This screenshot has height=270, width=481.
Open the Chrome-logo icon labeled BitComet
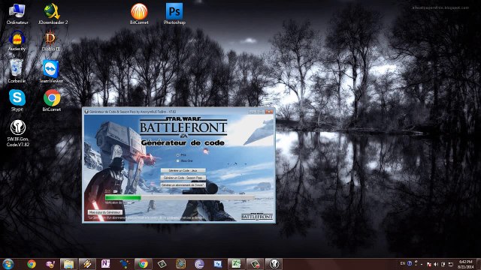[52, 100]
